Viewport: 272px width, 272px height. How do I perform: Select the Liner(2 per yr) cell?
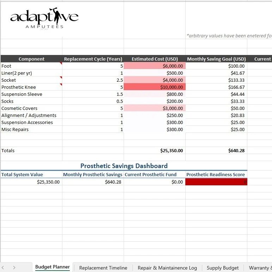click(31, 73)
